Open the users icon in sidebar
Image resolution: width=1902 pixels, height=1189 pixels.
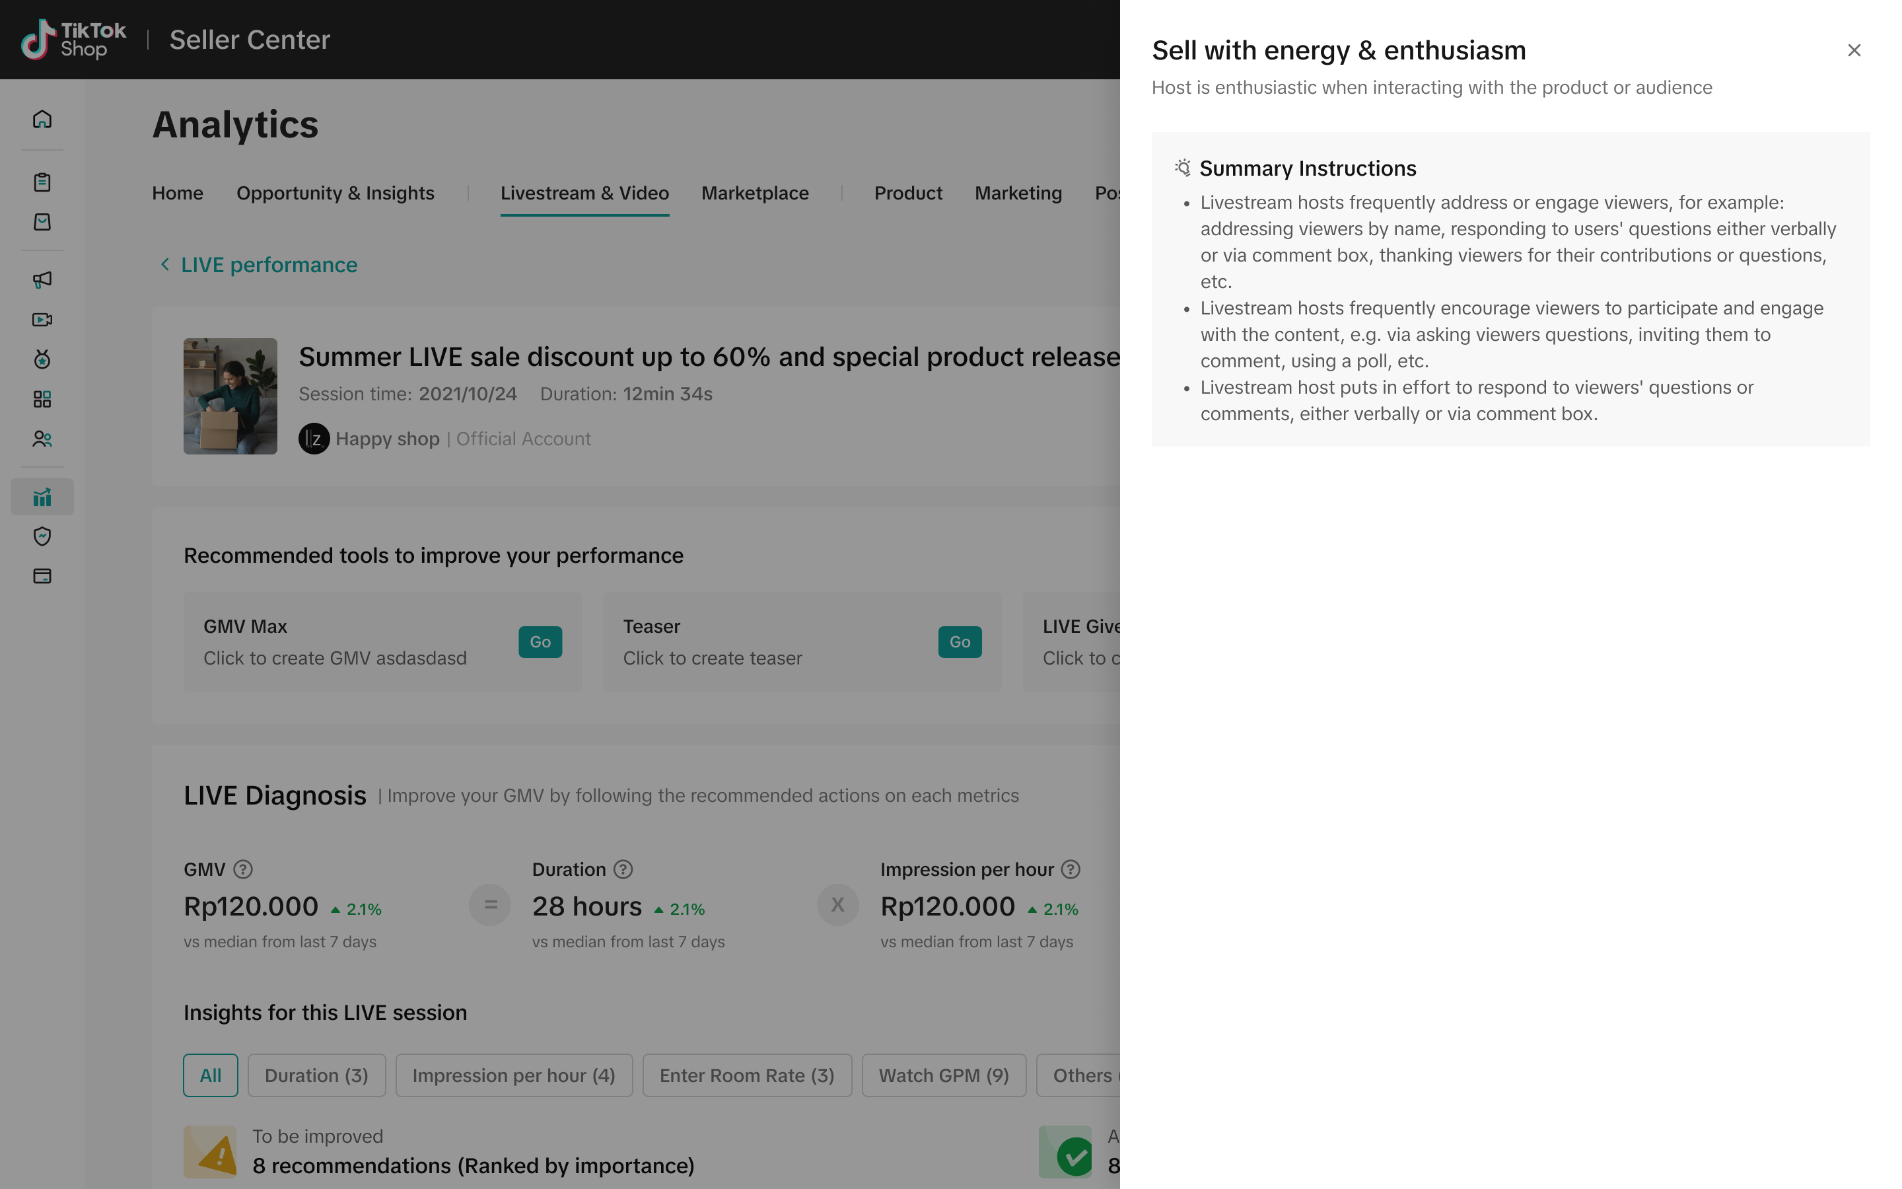42,439
